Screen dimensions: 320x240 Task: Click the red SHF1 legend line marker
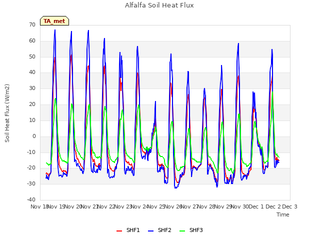(x=119, y=231)
